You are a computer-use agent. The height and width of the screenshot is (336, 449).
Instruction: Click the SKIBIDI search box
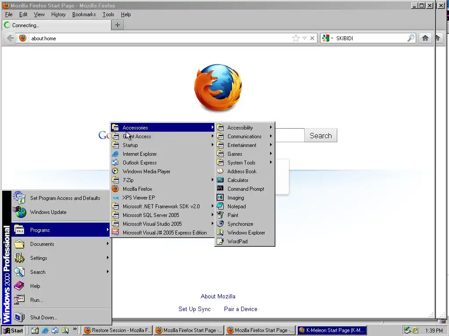pyautogui.click(x=371, y=38)
